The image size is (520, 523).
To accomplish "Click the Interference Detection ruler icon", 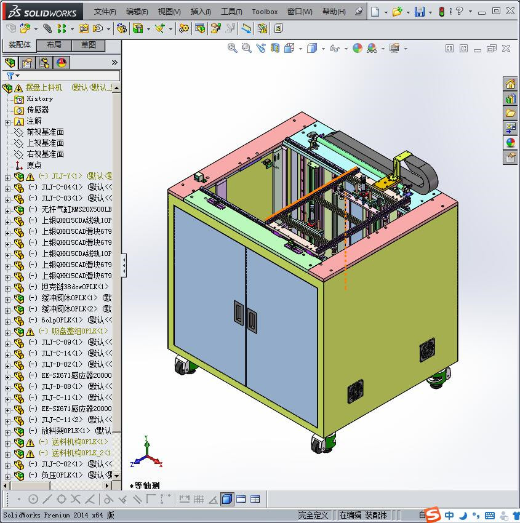I will 247,29.
